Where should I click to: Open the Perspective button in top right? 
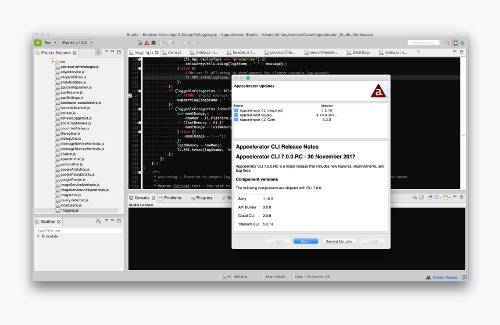click(x=447, y=42)
